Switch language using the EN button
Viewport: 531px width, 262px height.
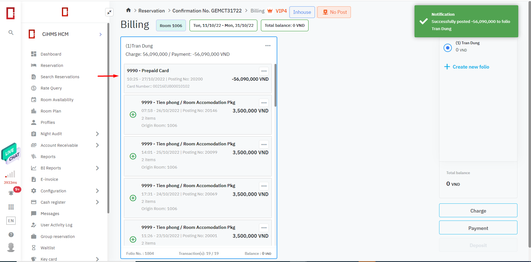click(x=11, y=221)
